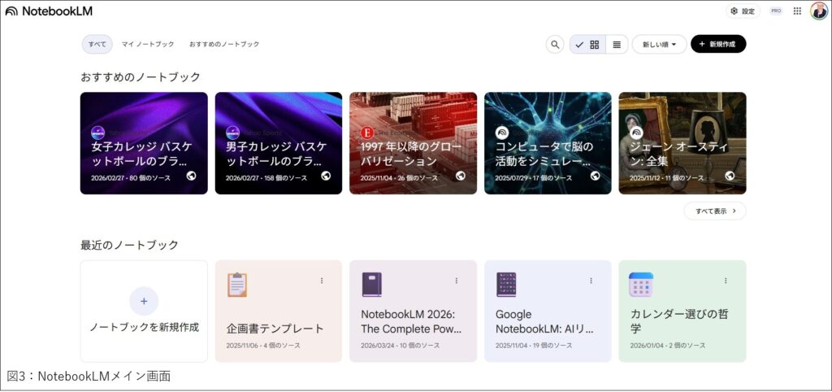Click the NotebookLM logo in header
832x392 pixels.
tap(49, 11)
